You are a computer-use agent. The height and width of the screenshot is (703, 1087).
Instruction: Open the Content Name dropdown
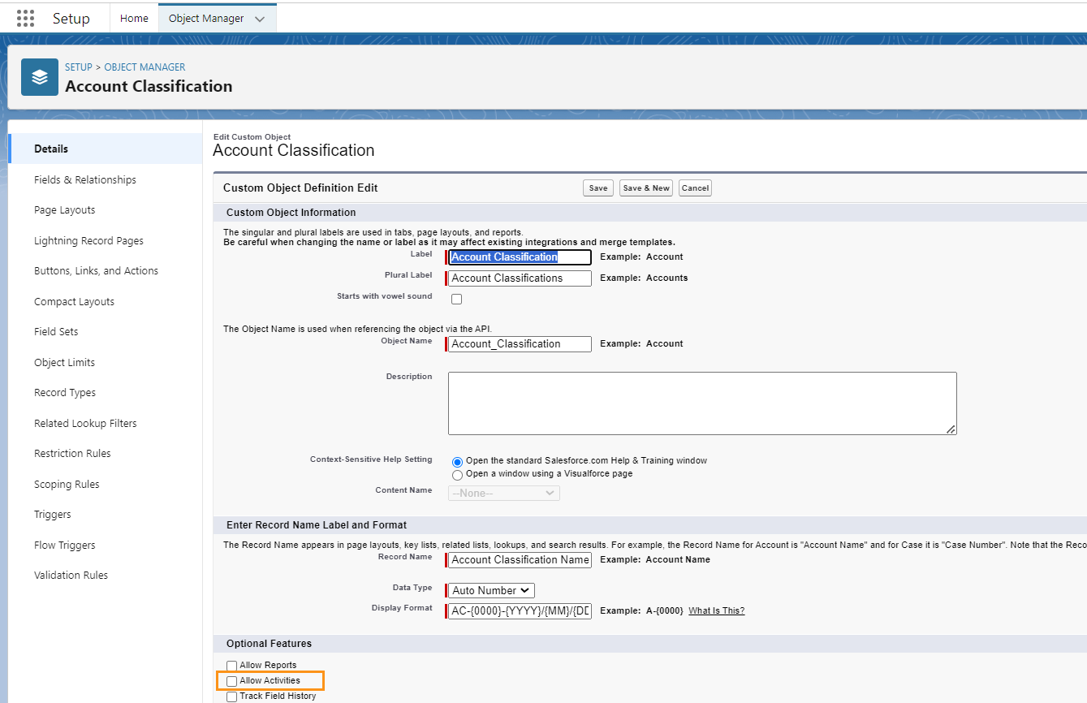[504, 493]
